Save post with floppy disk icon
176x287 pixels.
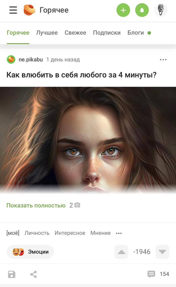coord(12,274)
